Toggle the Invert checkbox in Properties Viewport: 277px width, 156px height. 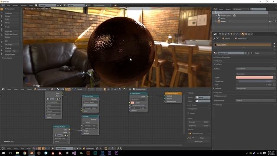tap(189, 113)
